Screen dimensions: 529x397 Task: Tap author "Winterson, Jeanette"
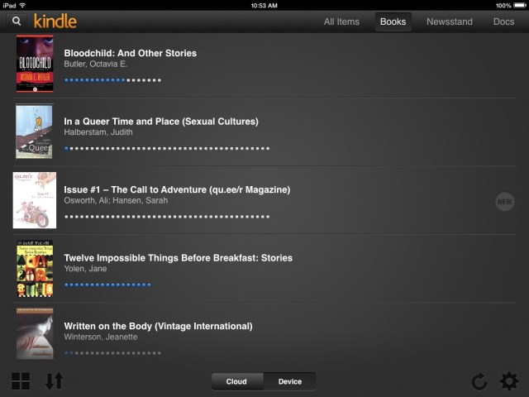(x=101, y=337)
